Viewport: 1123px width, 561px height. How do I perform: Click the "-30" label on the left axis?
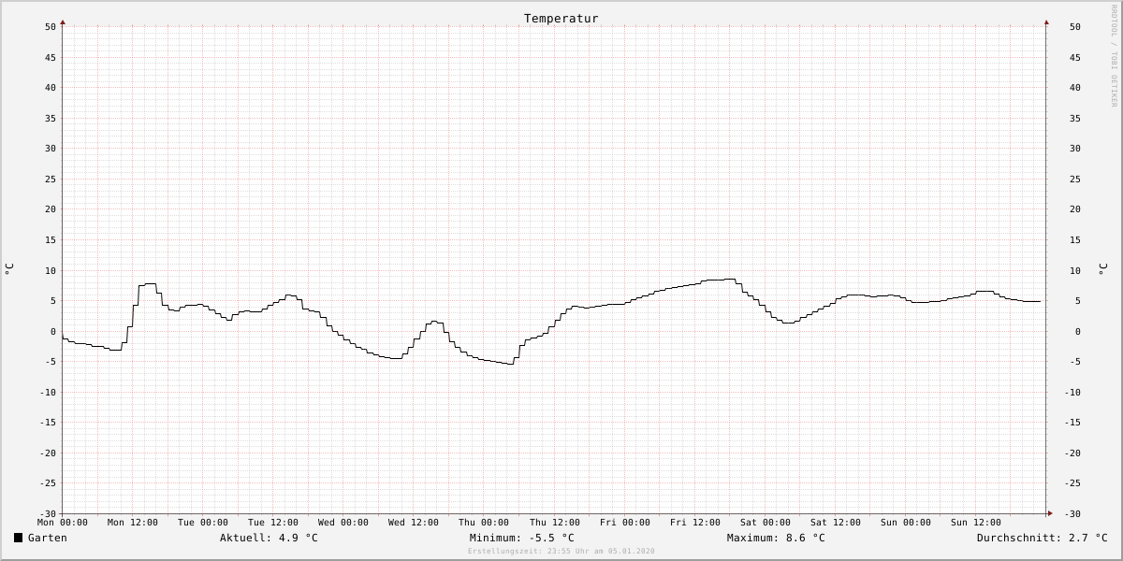pos(48,513)
